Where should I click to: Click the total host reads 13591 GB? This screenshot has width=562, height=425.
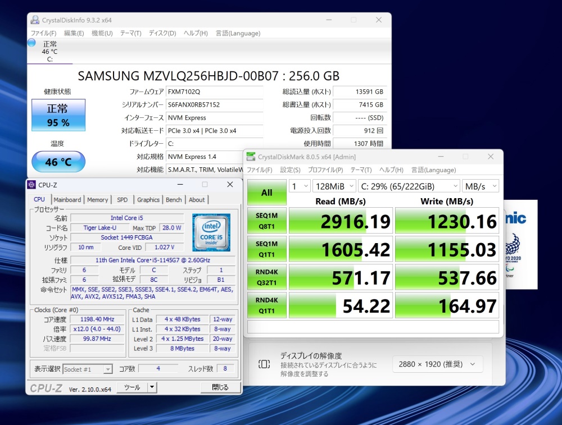[360, 92]
